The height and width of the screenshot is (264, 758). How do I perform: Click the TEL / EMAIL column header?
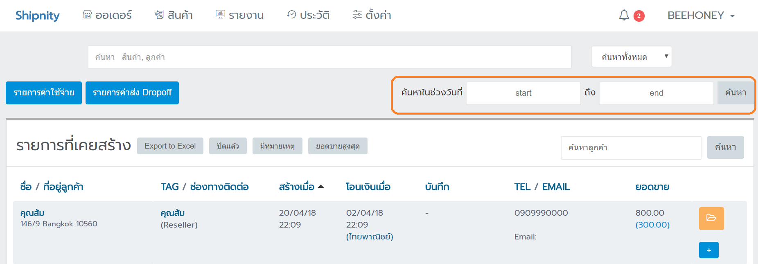pyautogui.click(x=542, y=187)
